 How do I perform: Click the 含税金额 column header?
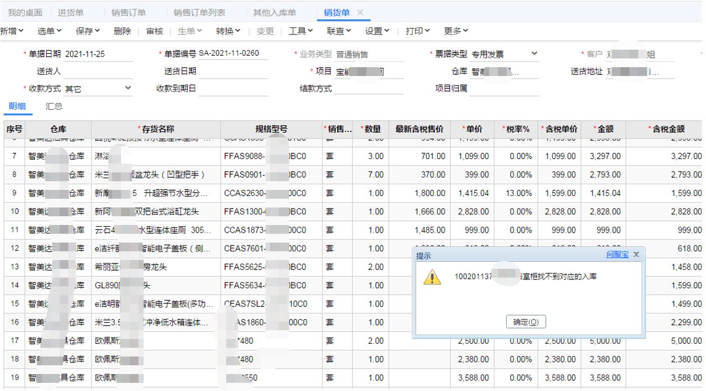click(666, 129)
